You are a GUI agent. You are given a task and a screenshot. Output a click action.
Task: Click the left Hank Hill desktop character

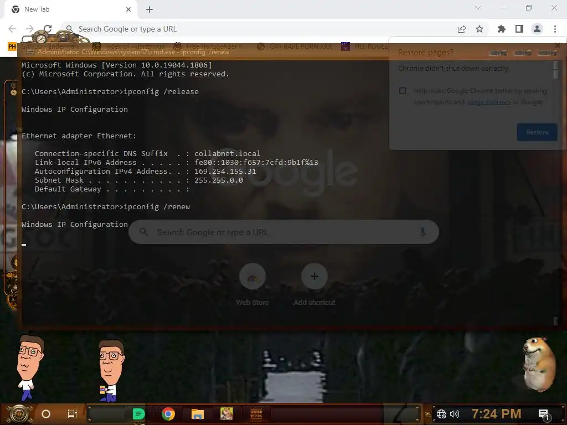30,367
